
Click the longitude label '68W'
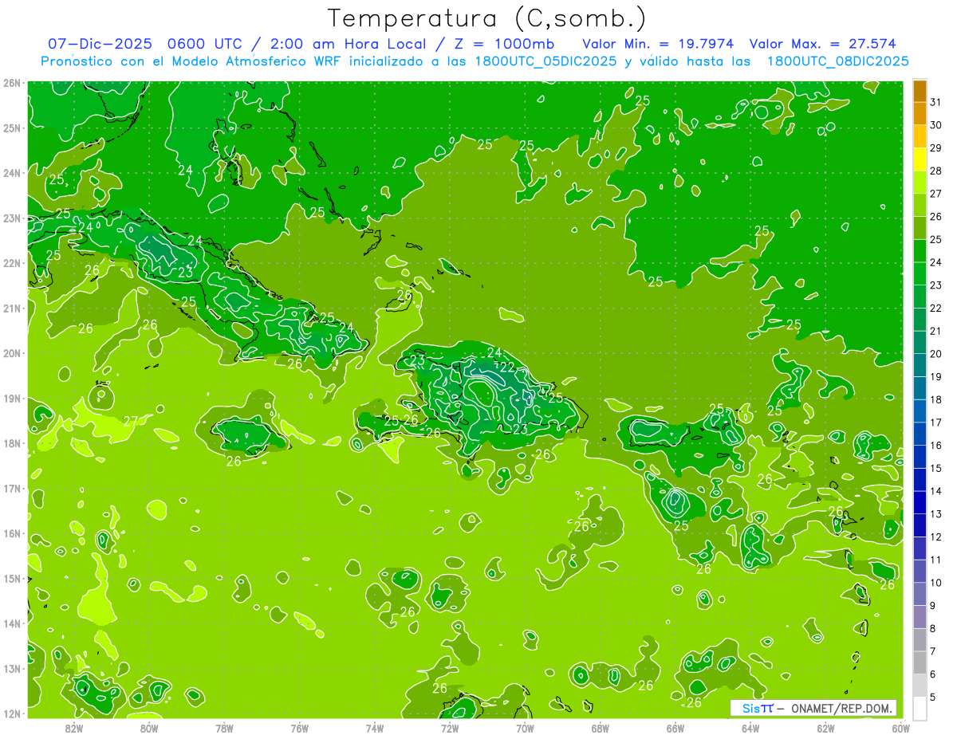click(600, 728)
